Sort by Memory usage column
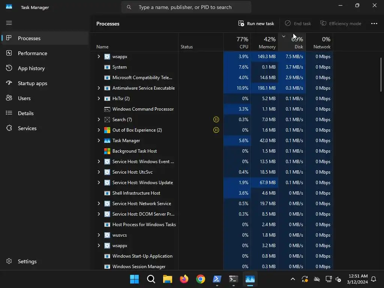This screenshot has height=288, width=384. (264, 42)
